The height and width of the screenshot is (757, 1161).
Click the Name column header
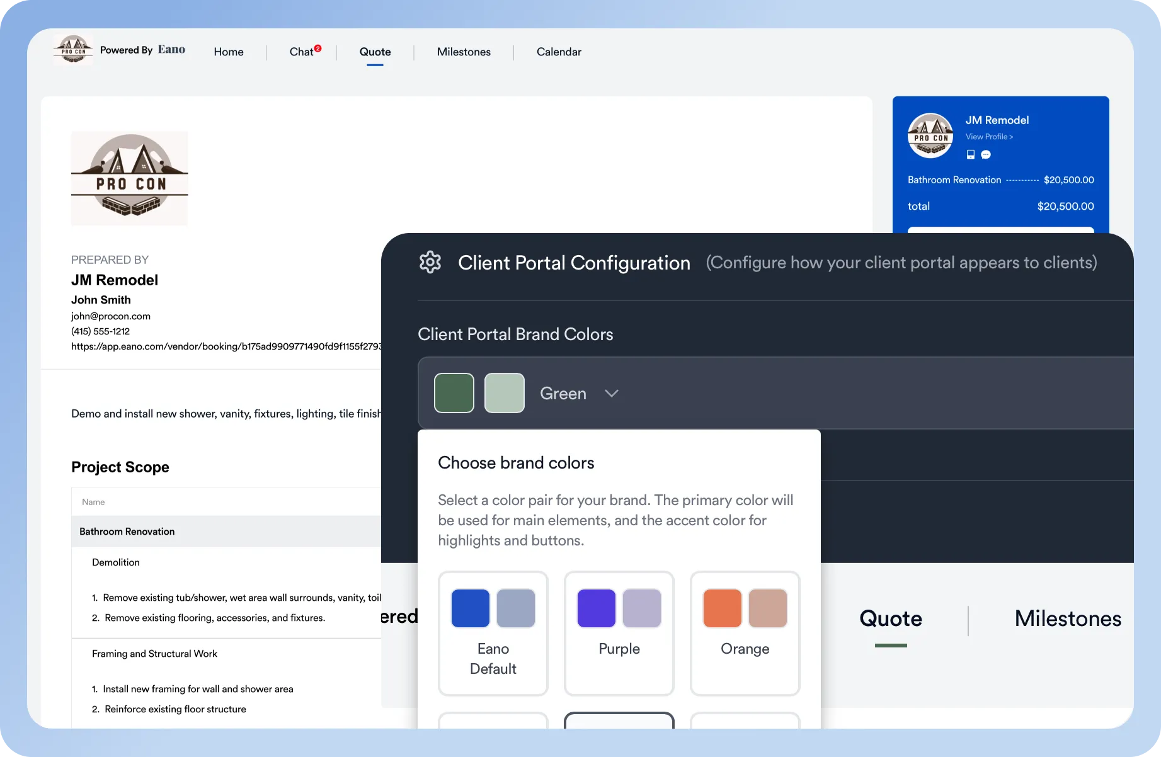(93, 502)
